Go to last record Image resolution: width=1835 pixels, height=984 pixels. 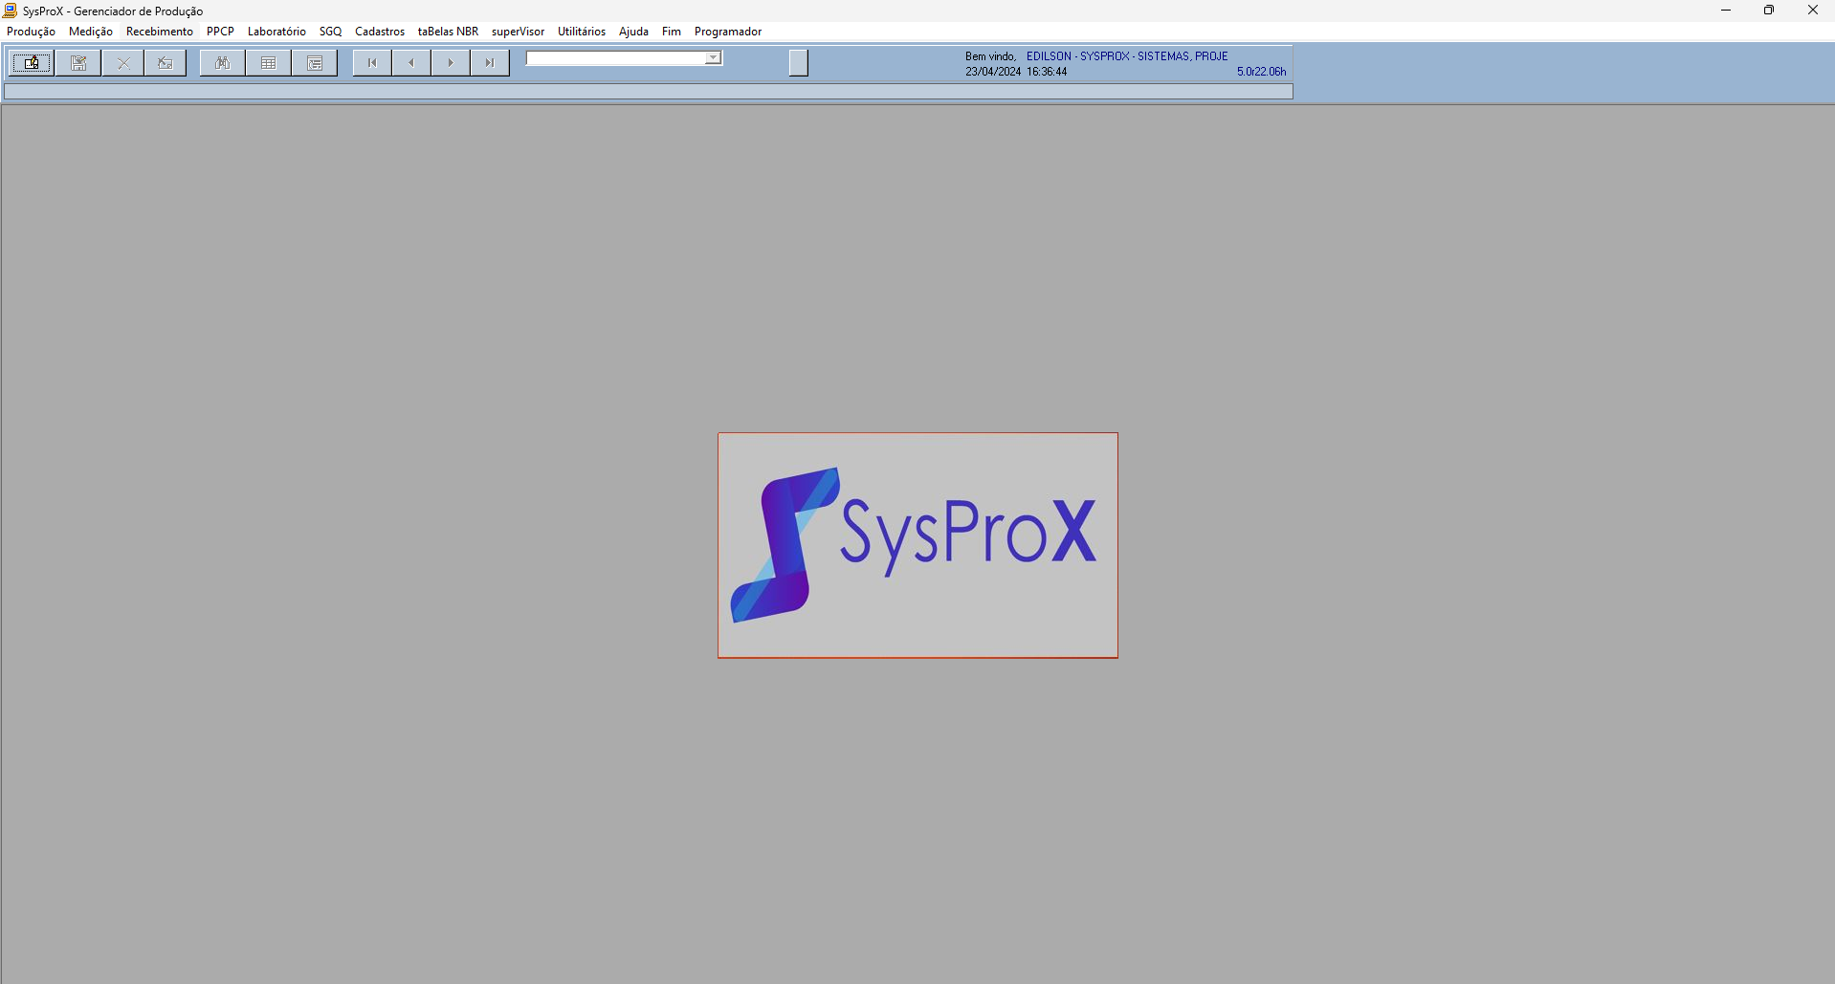490,63
